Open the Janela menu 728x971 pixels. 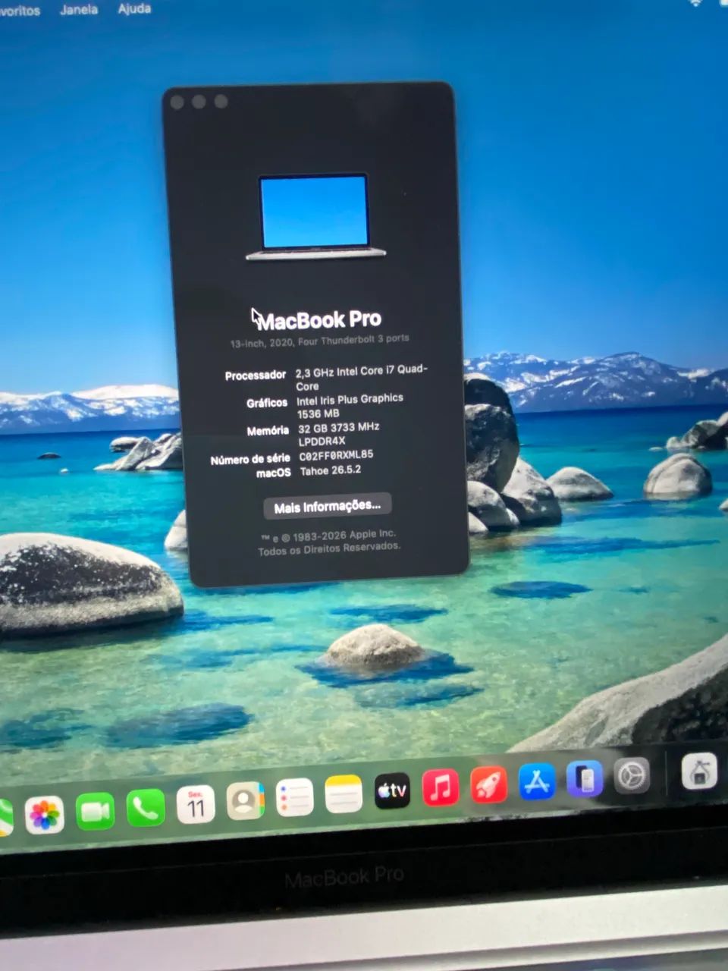(x=79, y=10)
